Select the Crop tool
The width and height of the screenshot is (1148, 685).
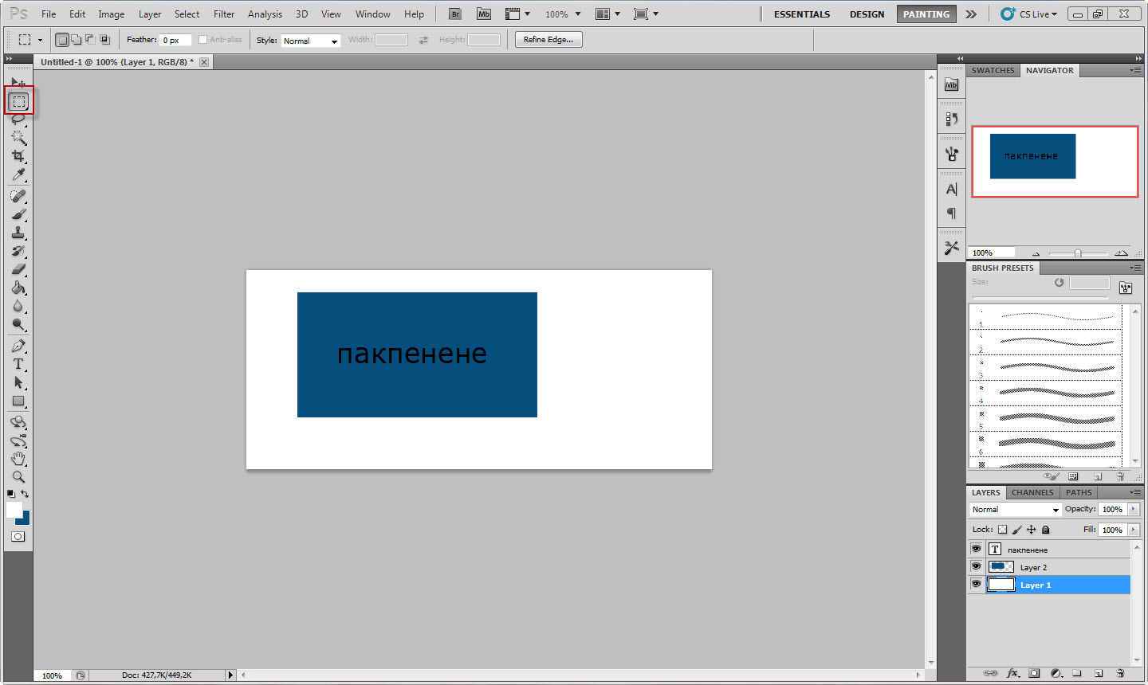[18, 156]
